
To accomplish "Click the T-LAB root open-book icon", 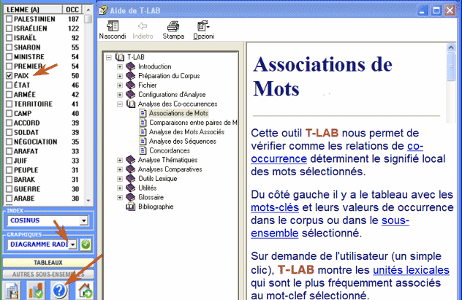I will tap(120, 57).
